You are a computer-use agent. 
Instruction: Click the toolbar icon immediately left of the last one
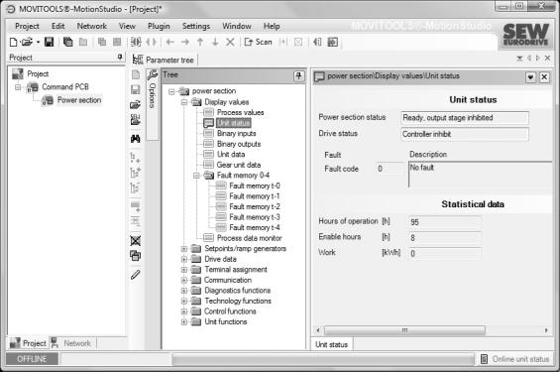pos(317,43)
